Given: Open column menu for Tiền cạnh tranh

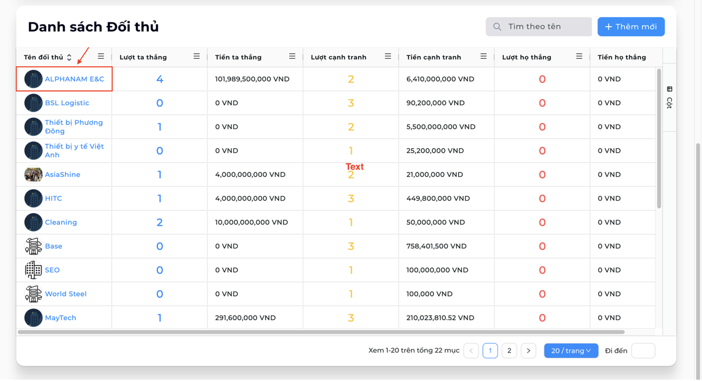Looking at the screenshot, I should coord(483,56).
